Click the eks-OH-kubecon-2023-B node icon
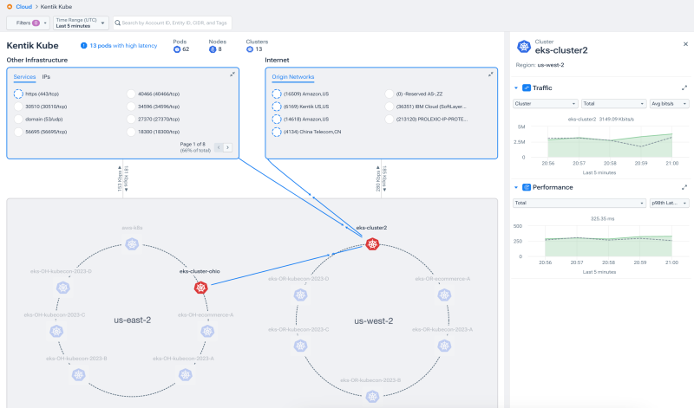Viewport: 694px width, 408px height. (78, 375)
